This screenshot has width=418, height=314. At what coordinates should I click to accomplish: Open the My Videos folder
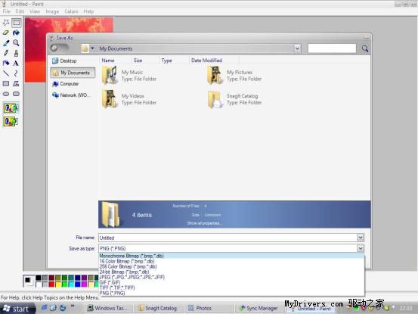(129, 99)
